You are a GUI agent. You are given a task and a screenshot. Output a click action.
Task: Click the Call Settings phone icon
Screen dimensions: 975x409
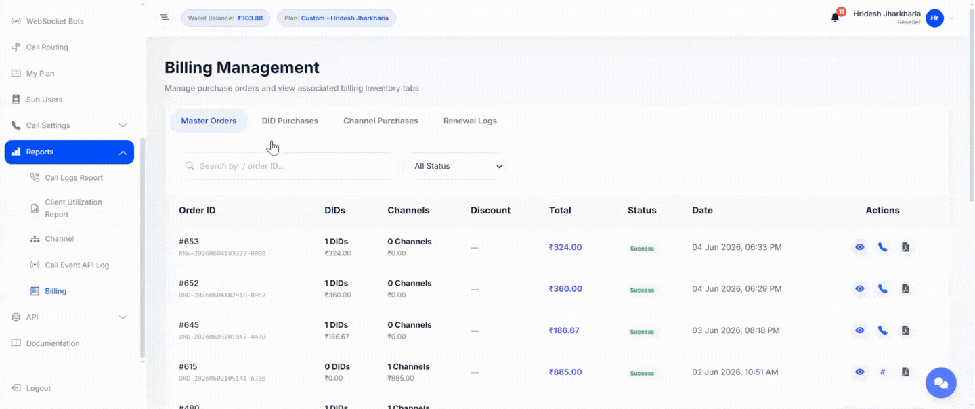(x=16, y=125)
